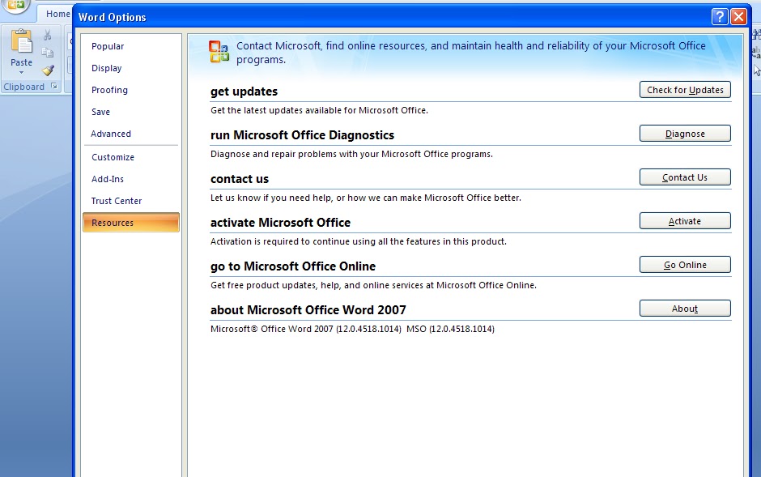Click 'Get the latest updates available' text
Image resolution: width=761 pixels, height=477 pixels.
(319, 111)
